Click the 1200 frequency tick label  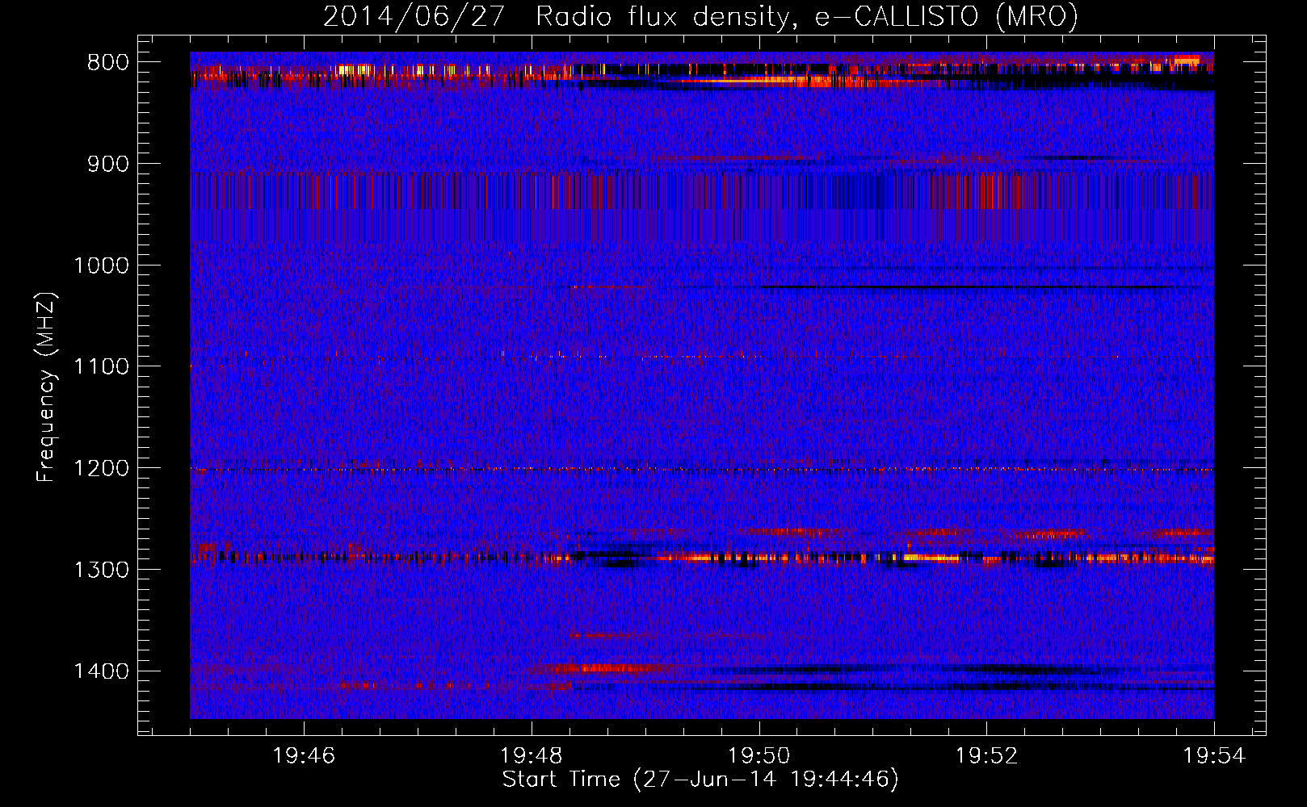click(102, 469)
